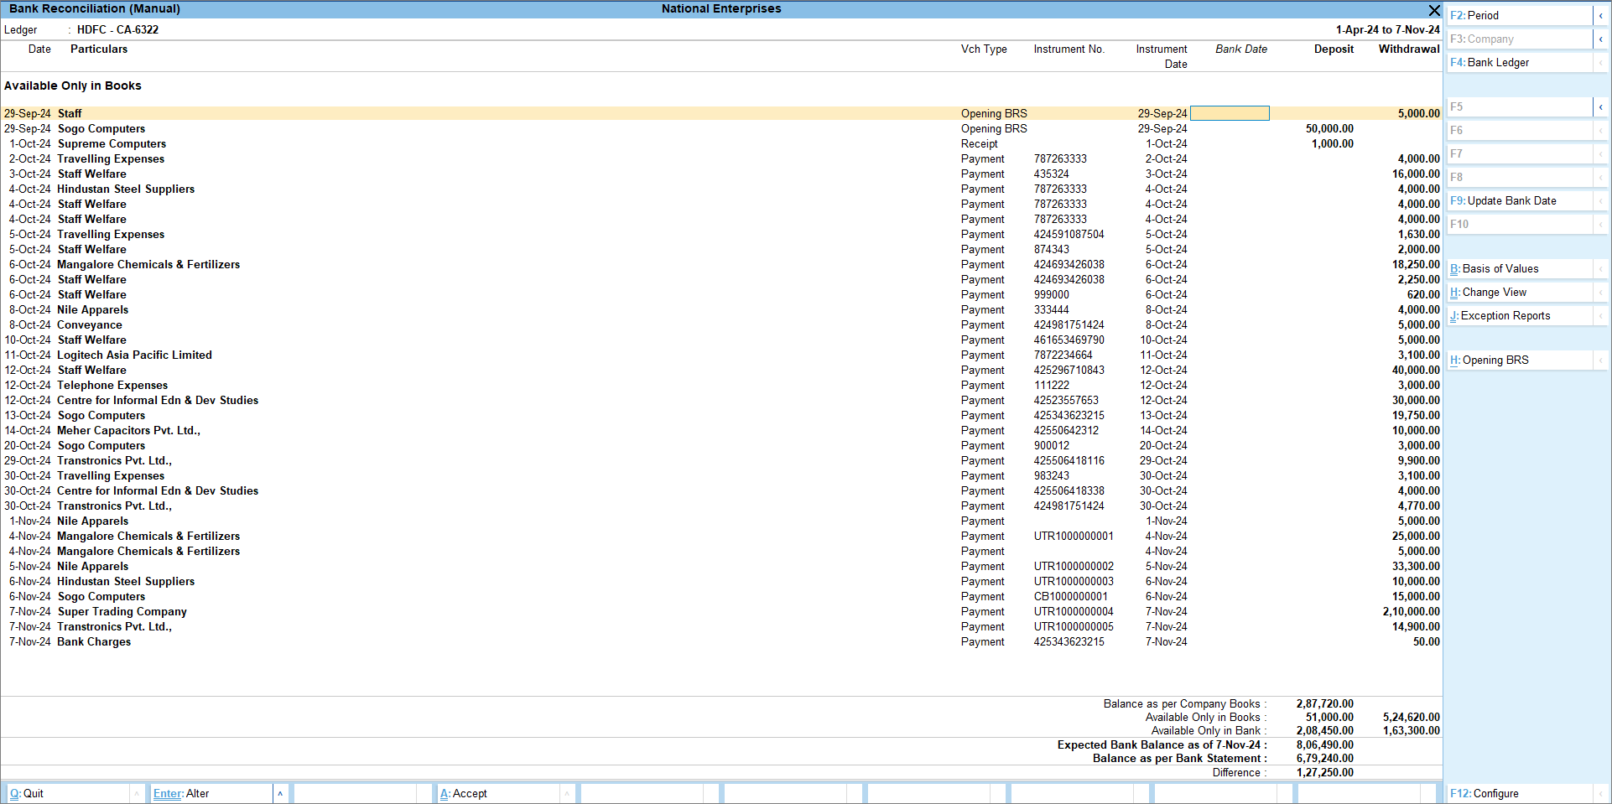Click Balance as per Bank Statement value
The height and width of the screenshot is (804, 1612).
(1325, 758)
